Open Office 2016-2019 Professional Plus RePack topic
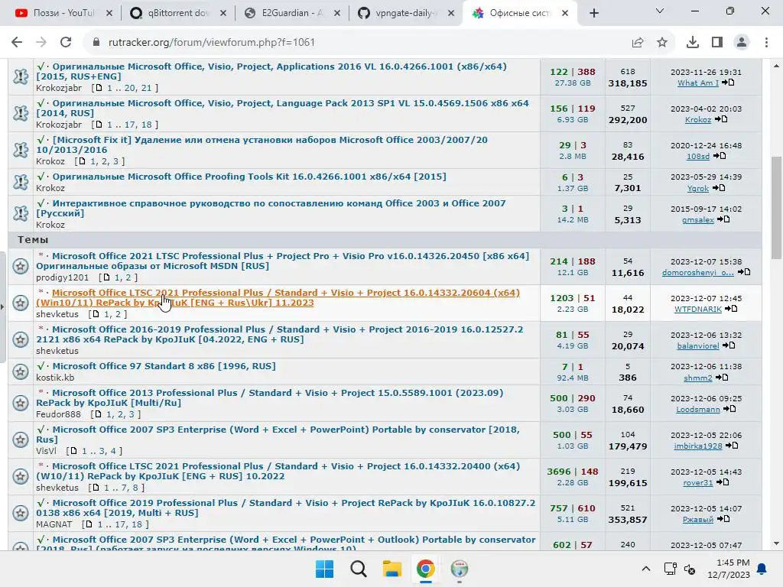This screenshot has width=783, height=587. 280,335
